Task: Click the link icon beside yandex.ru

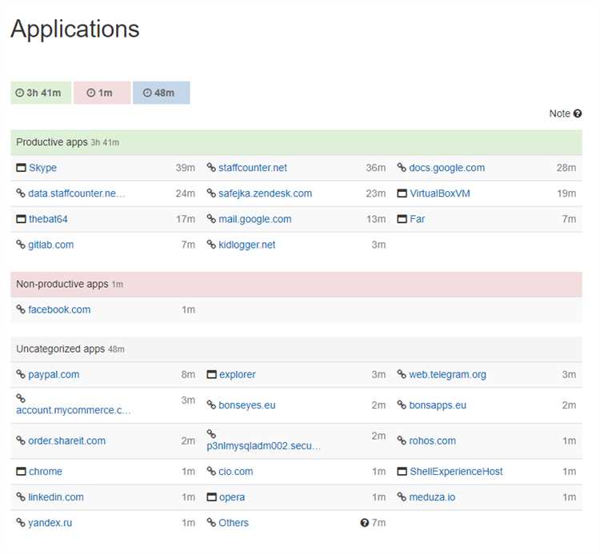Action: 21,522
